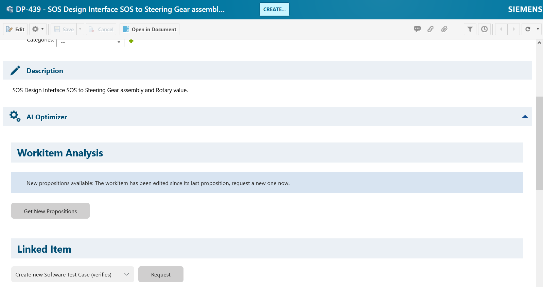Click the chain link icon

point(431,29)
